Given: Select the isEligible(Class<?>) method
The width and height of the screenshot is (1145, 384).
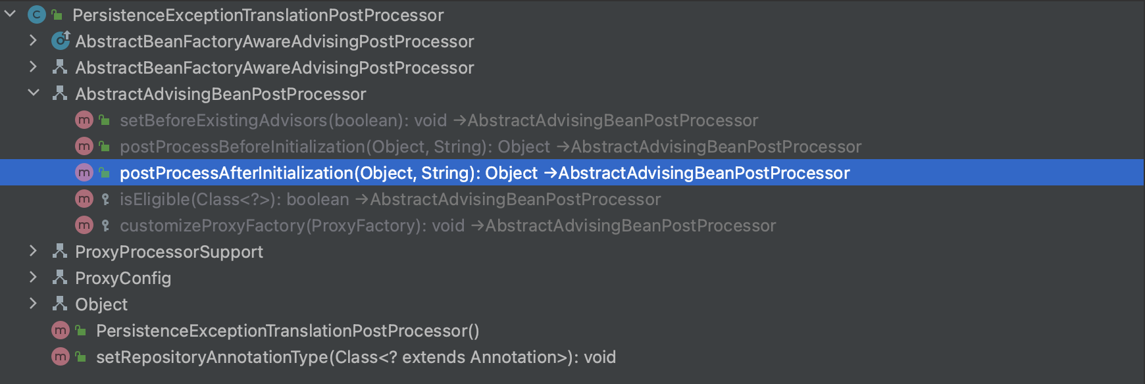Looking at the screenshot, I should [x=390, y=199].
